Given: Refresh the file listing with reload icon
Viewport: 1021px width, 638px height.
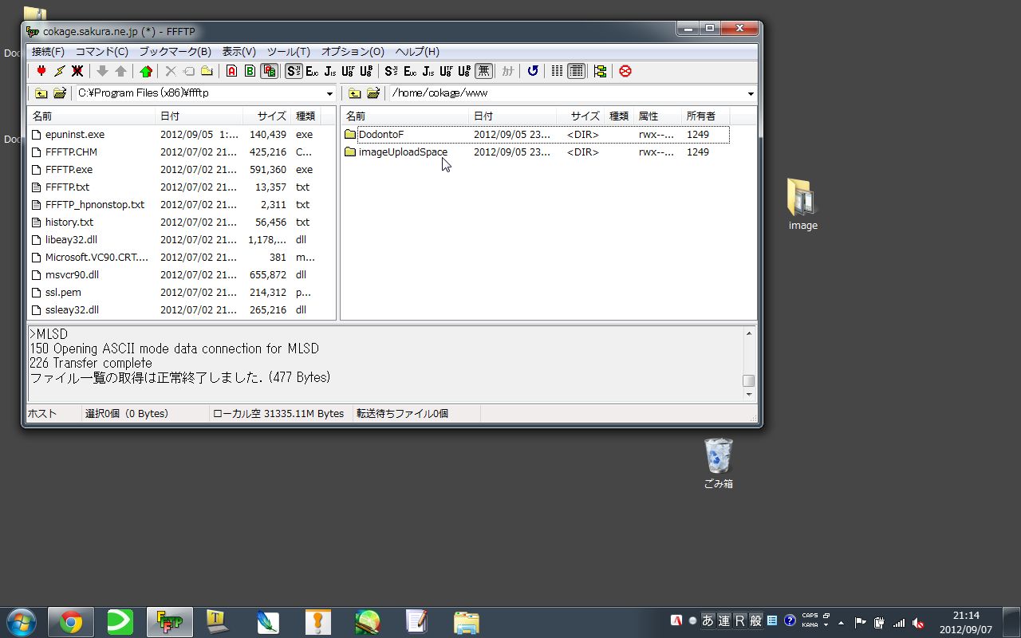Looking at the screenshot, I should (533, 71).
